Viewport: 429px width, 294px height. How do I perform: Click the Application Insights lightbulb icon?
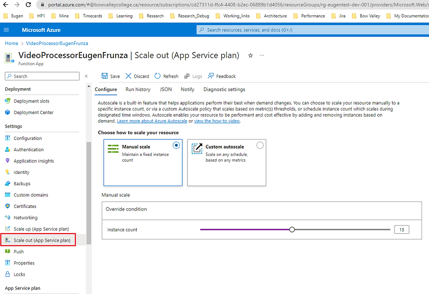(8, 161)
